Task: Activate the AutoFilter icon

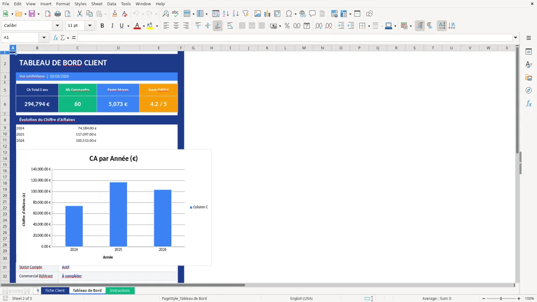Action: (245, 13)
